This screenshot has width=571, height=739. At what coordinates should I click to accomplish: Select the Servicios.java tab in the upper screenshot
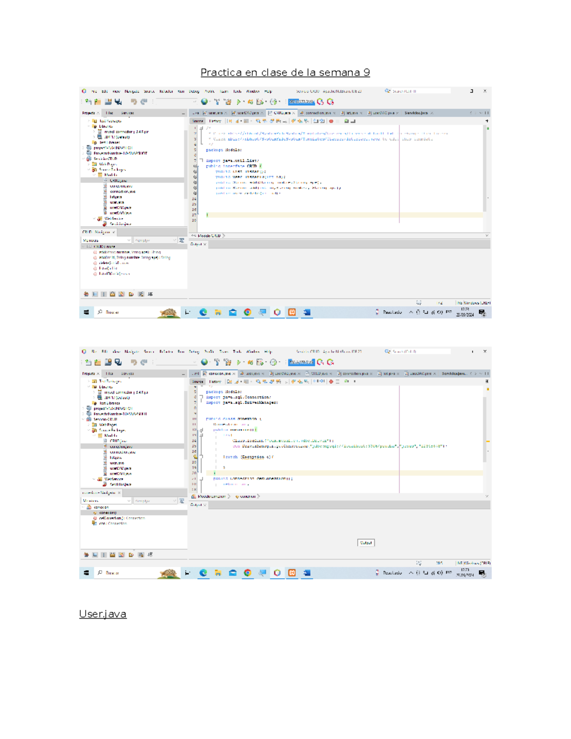click(416, 113)
